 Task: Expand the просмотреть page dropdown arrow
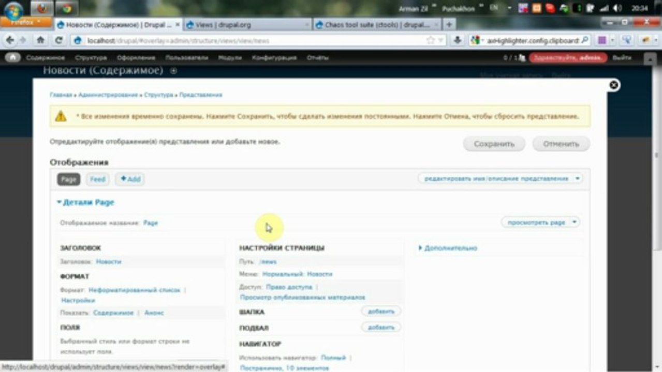574,223
